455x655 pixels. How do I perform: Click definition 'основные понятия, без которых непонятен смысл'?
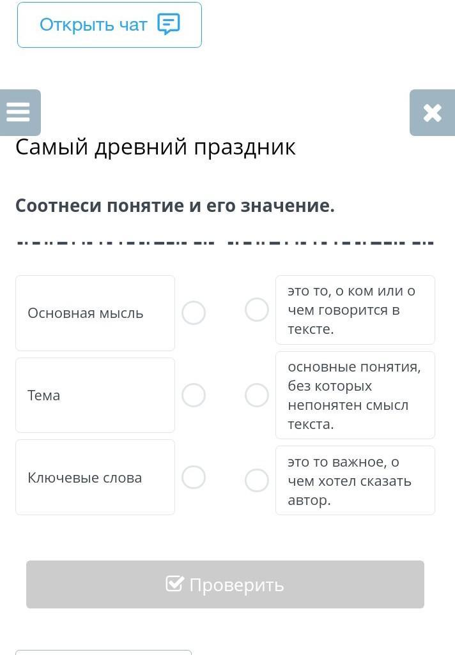tap(355, 395)
